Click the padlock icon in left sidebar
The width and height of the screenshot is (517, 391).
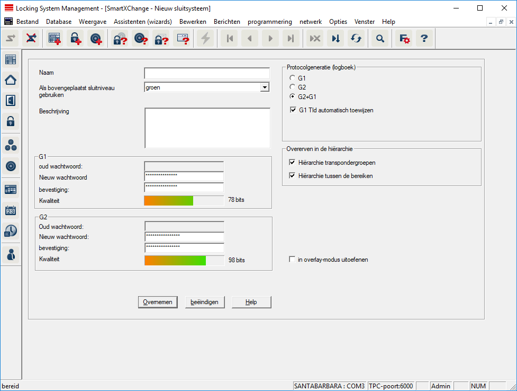[11, 121]
